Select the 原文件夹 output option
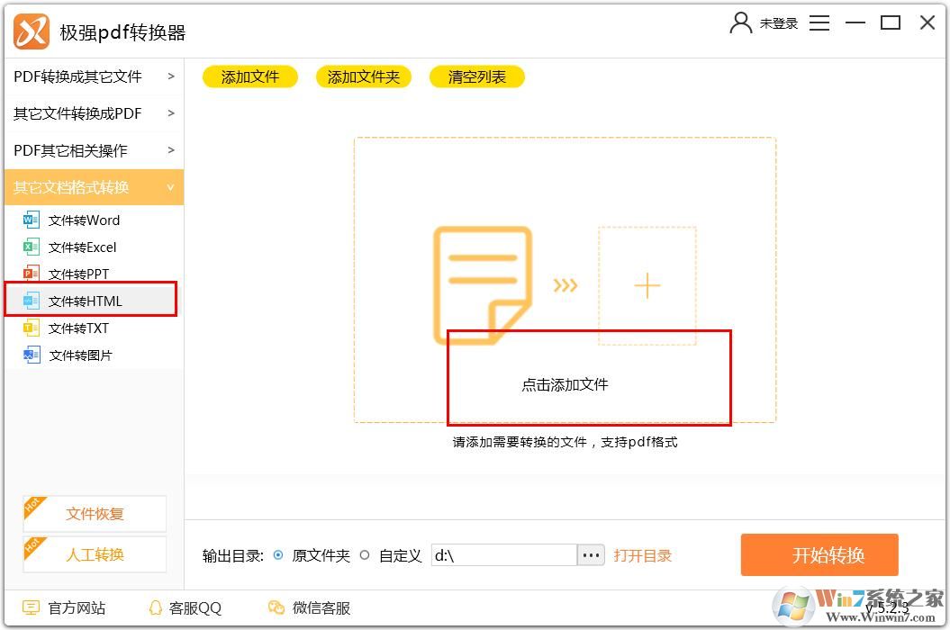Screen dimensions: 950x630 coord(278,555)
